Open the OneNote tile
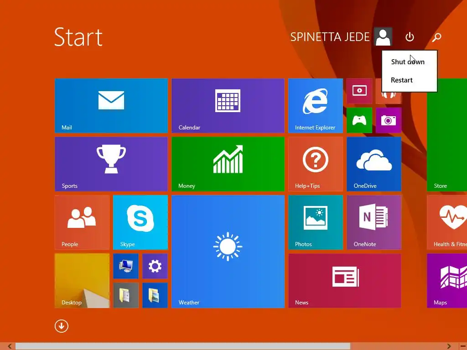This screenshot has width=467, height=350. pyautogui.click(x=374, y=222)
